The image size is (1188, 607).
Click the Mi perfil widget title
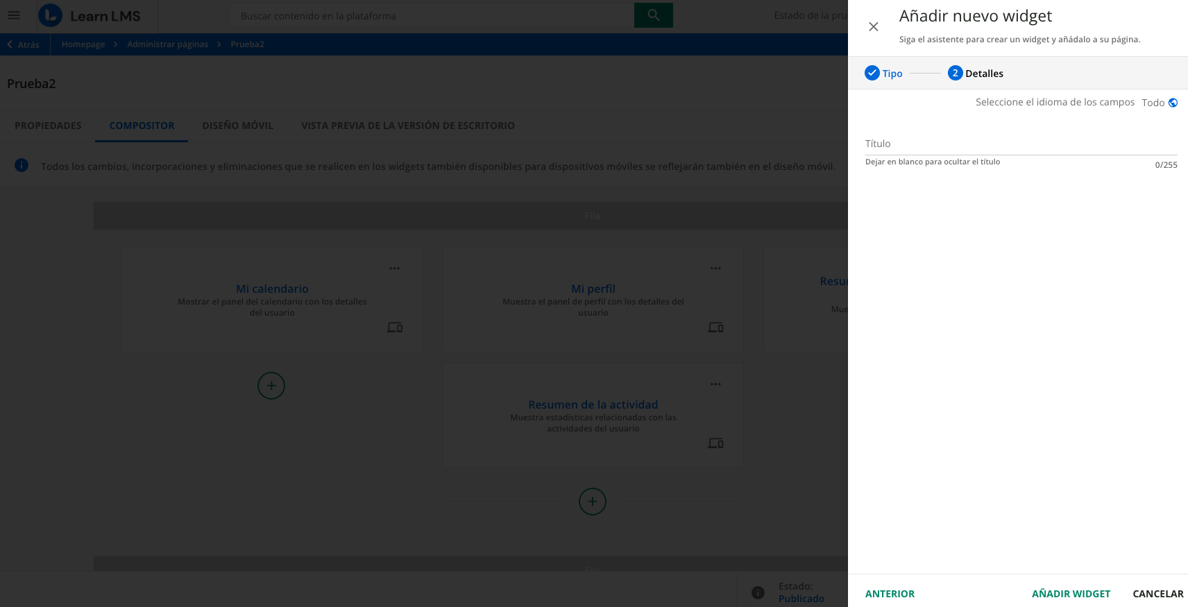[x=593, y=289]
